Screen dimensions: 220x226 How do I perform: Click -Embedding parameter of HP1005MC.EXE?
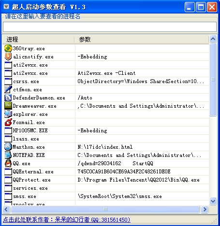click(92, 130)
